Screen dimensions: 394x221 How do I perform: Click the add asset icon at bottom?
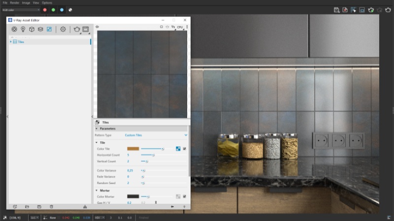(x=15, y=207)
